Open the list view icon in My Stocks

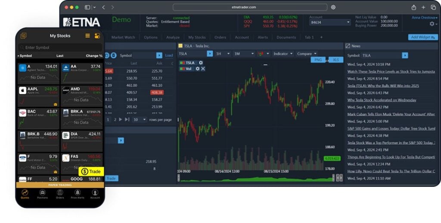click(87, 36)
